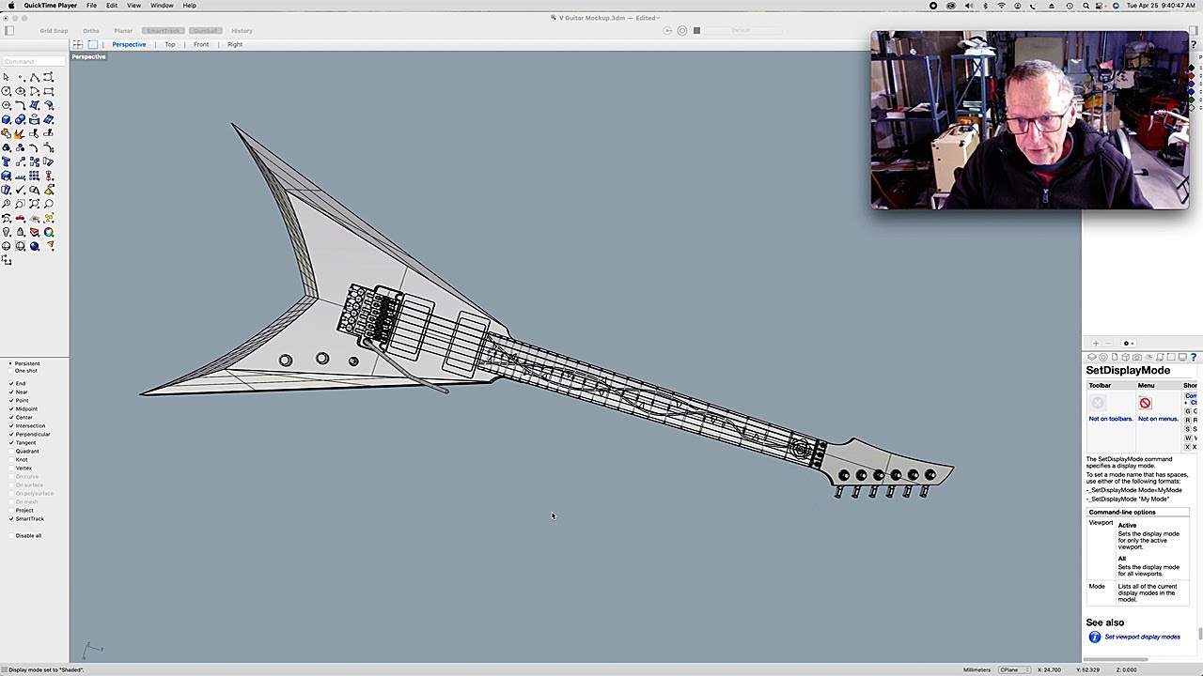
Task: Click the QuickTime Player menu
Action: (51, 6)
